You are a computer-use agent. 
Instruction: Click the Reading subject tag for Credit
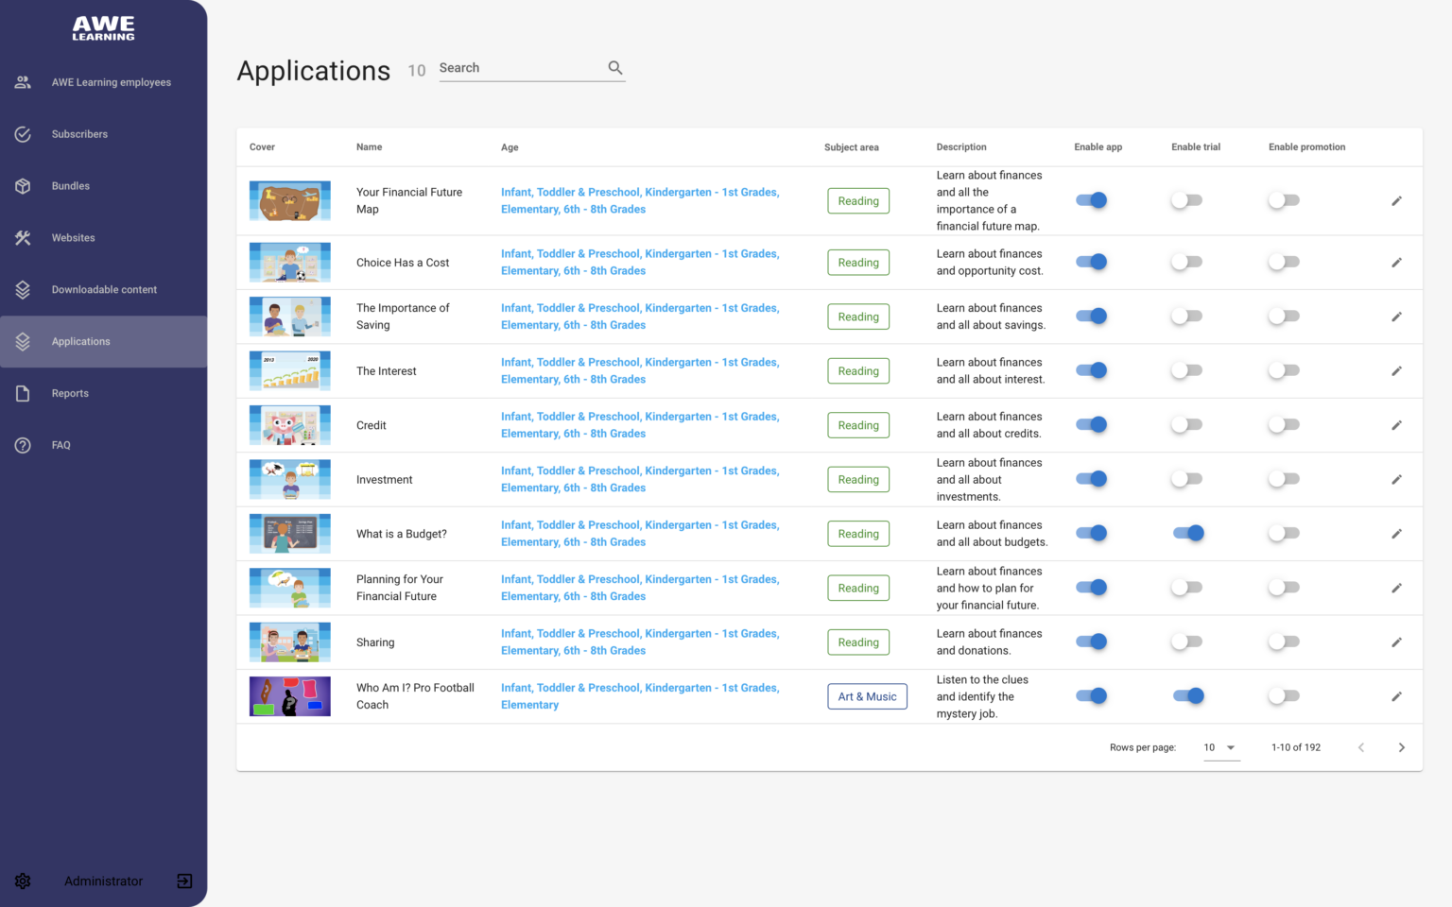[857, 425]
